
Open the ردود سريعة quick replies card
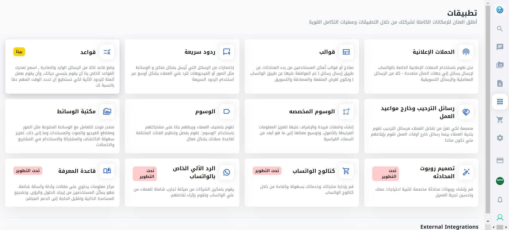tap(182, 66)
